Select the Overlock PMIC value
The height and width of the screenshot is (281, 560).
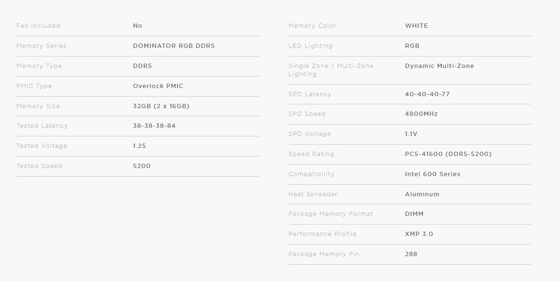[158, 86]
